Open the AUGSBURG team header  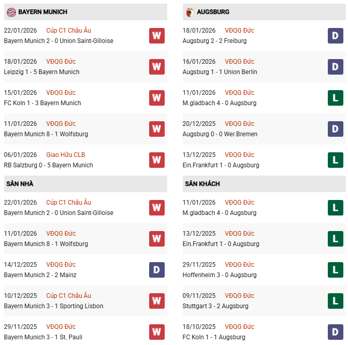tap(213, 11)
